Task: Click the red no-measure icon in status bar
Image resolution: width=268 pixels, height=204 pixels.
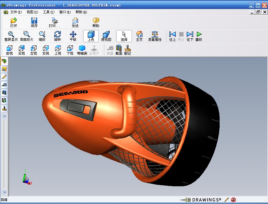Action: coord(233,200)
